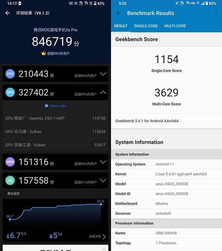
Task: Tap the Adreno 660 GPU label
Action: click(x=55, y=106)
